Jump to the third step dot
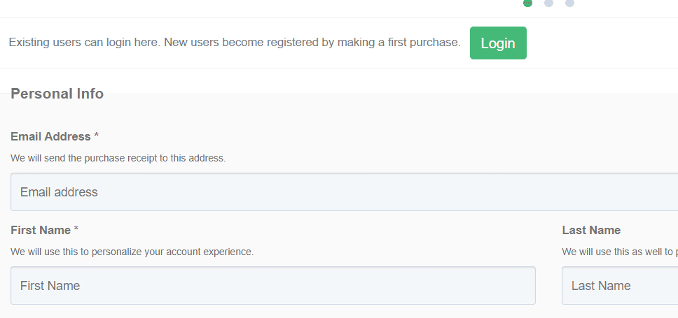 click(x=570, y=3)
